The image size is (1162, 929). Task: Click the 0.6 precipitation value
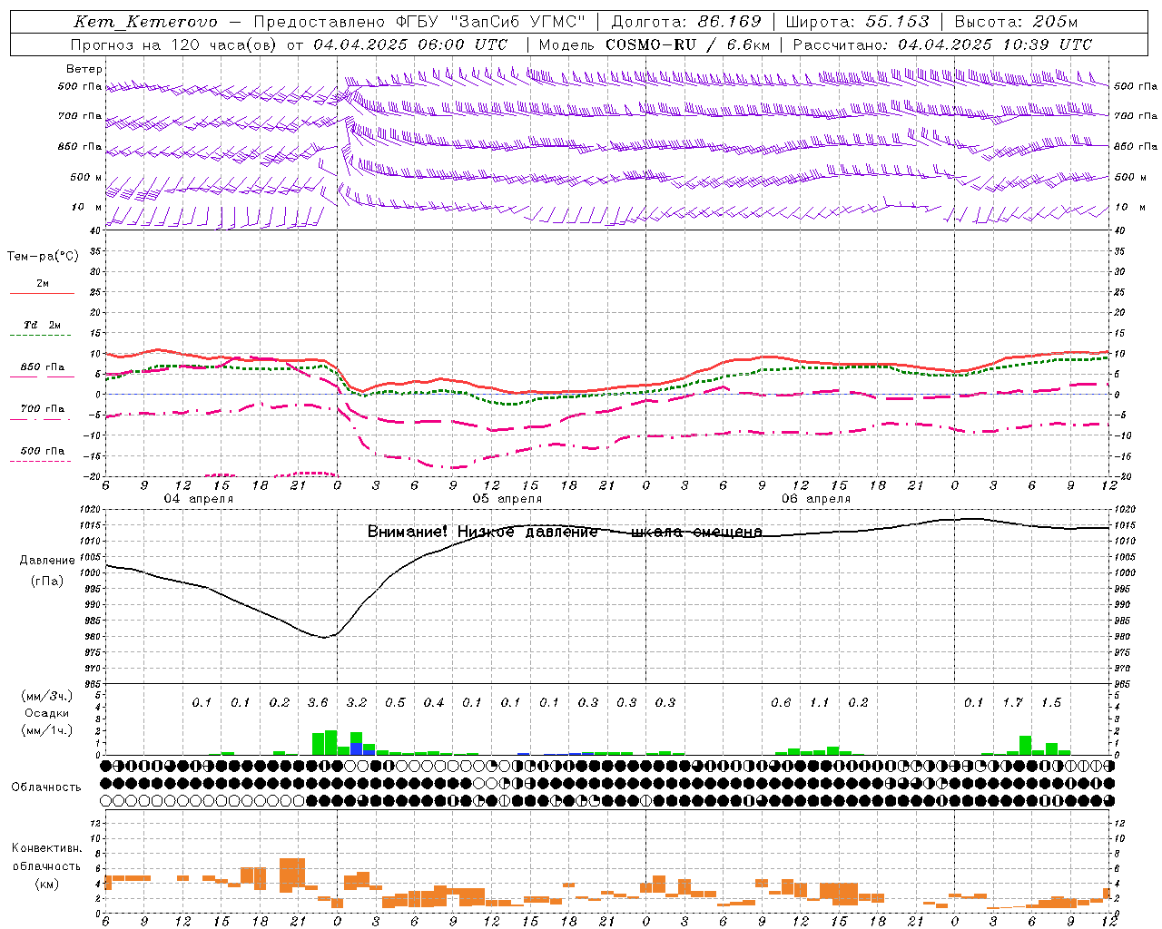tap(781, 703)
